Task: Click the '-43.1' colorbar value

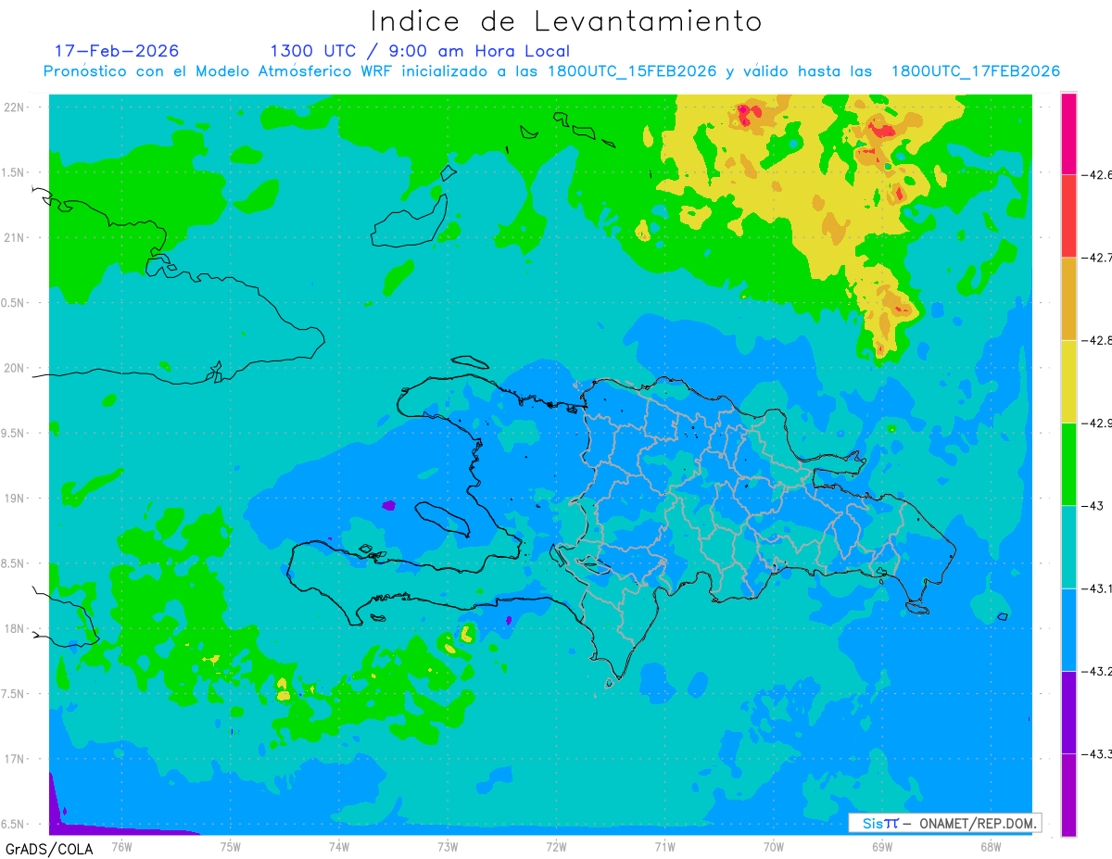Action: 1095,588
